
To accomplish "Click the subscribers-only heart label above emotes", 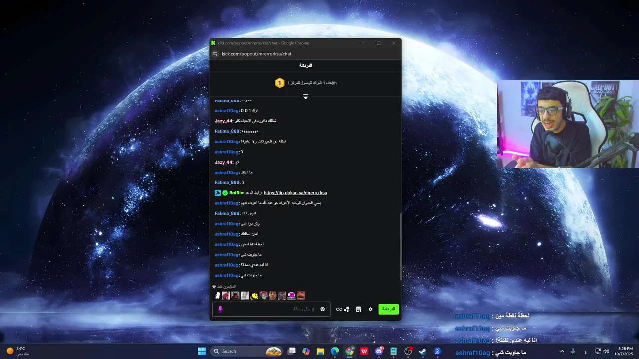I will (224, 287).
